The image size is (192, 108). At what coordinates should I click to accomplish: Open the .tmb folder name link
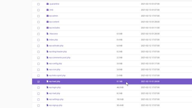point(51,10)
